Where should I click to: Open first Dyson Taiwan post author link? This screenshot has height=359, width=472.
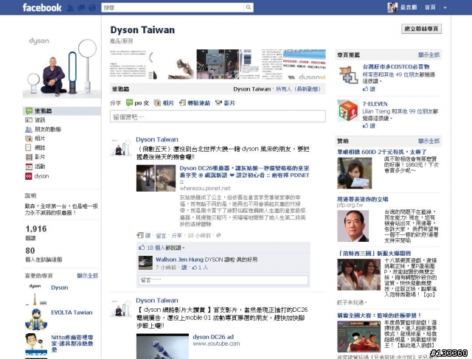[x=157, y=139]
